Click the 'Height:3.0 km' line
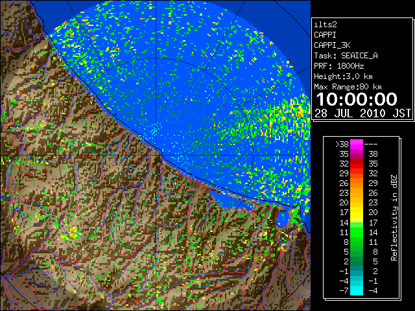Viewport: 415px width, 311px height. [x=343, y=76]
